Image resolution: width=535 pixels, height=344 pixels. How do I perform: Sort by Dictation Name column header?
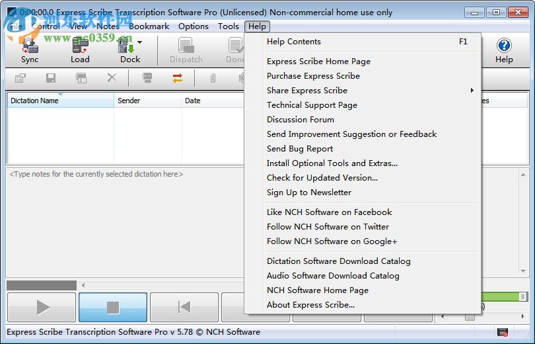tap(60, 101)
